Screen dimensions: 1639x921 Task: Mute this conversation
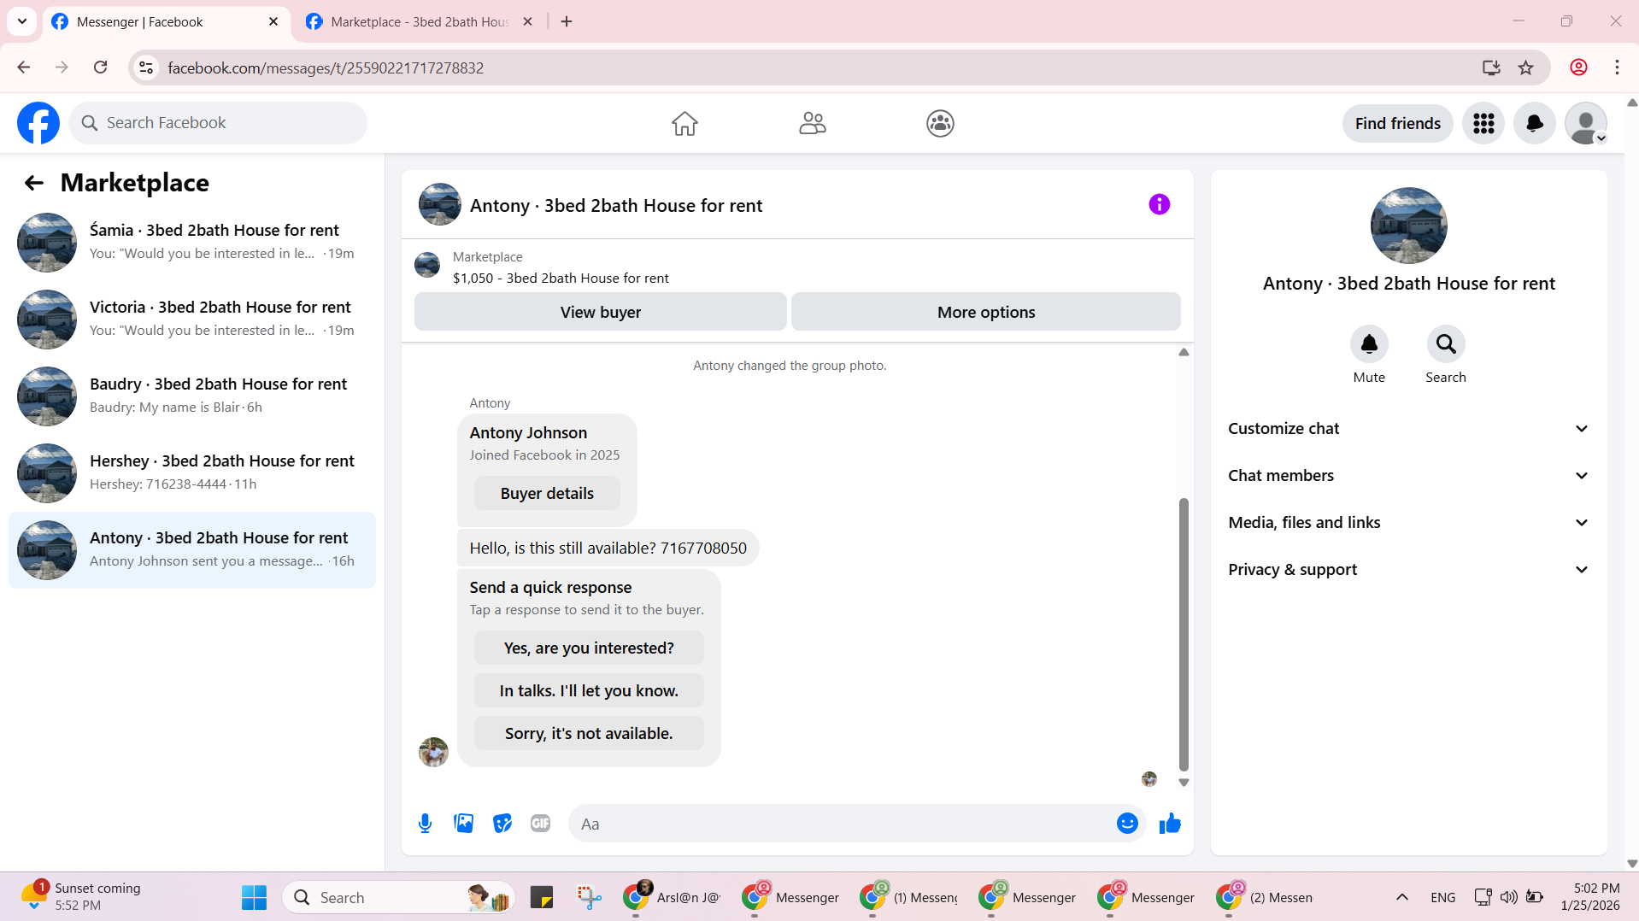pyautogui.click(x=1369, y=344)
